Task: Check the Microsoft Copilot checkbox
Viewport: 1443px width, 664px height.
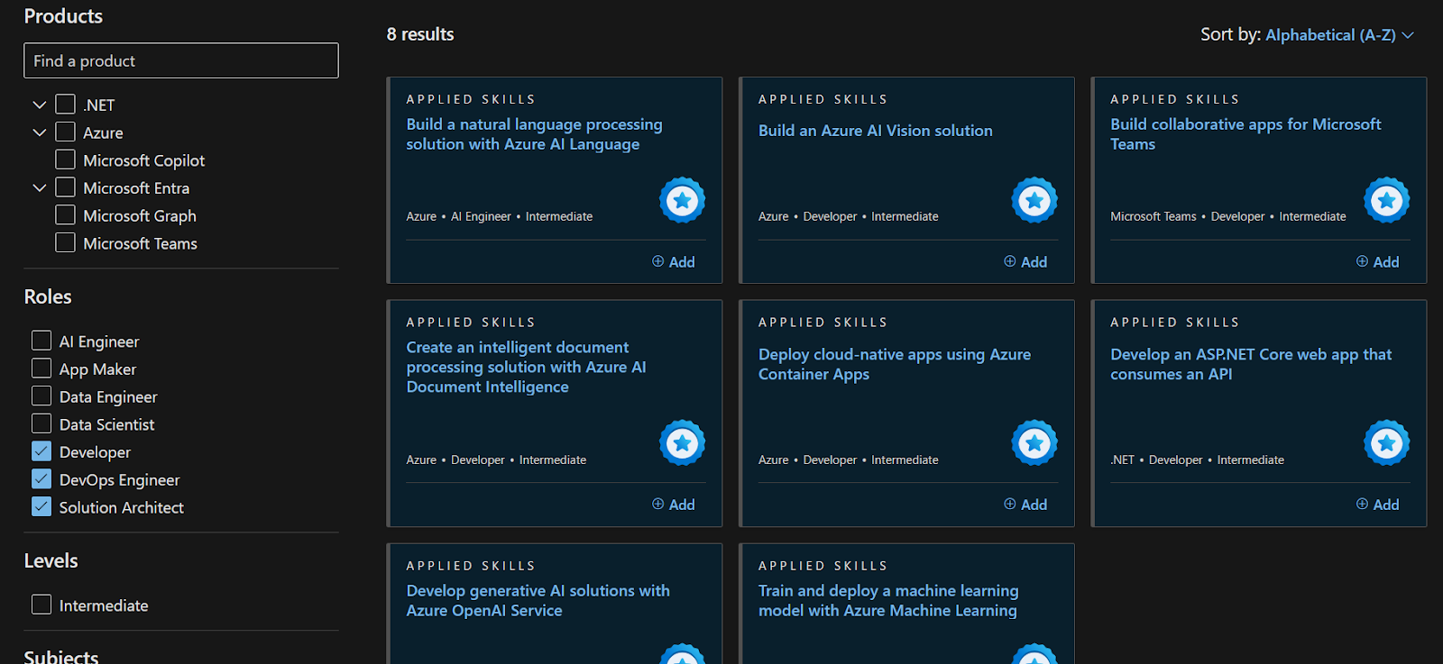Action: (65, 159)
